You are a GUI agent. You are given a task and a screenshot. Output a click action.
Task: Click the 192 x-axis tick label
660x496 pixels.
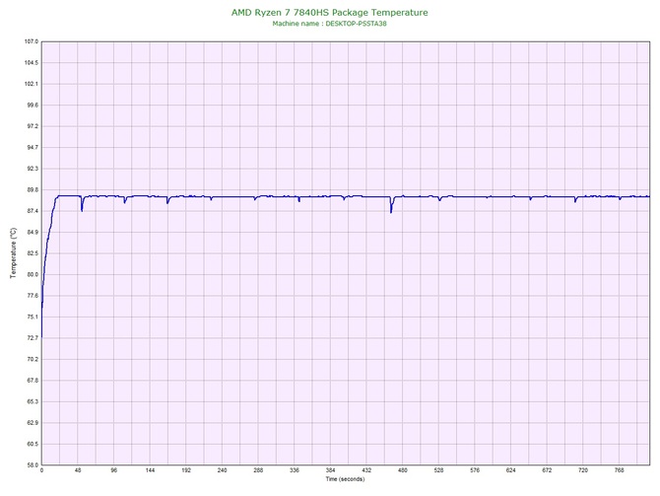[x=186, y=470]
